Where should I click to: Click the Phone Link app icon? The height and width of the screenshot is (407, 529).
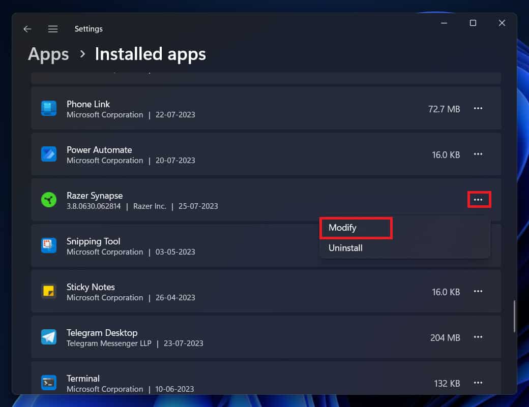49,109
